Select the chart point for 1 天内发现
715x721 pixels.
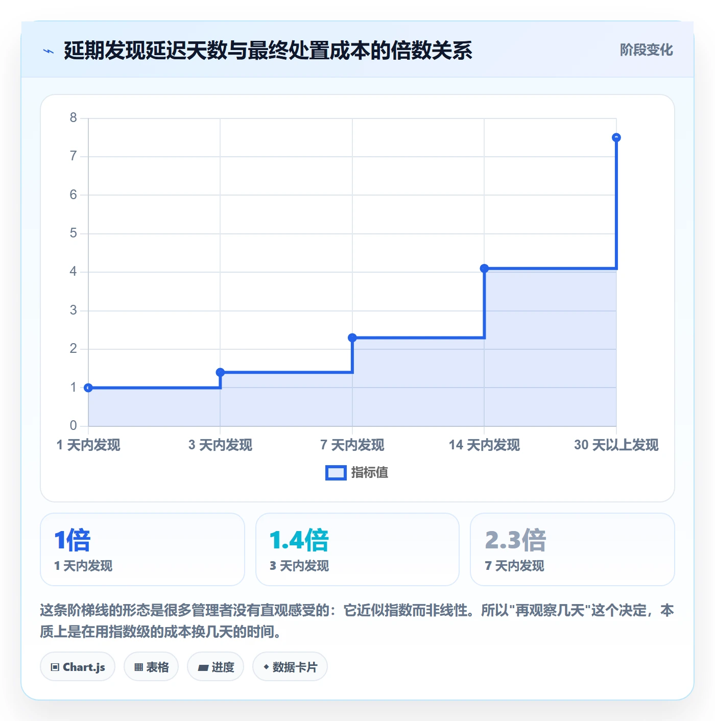[88, 388]
